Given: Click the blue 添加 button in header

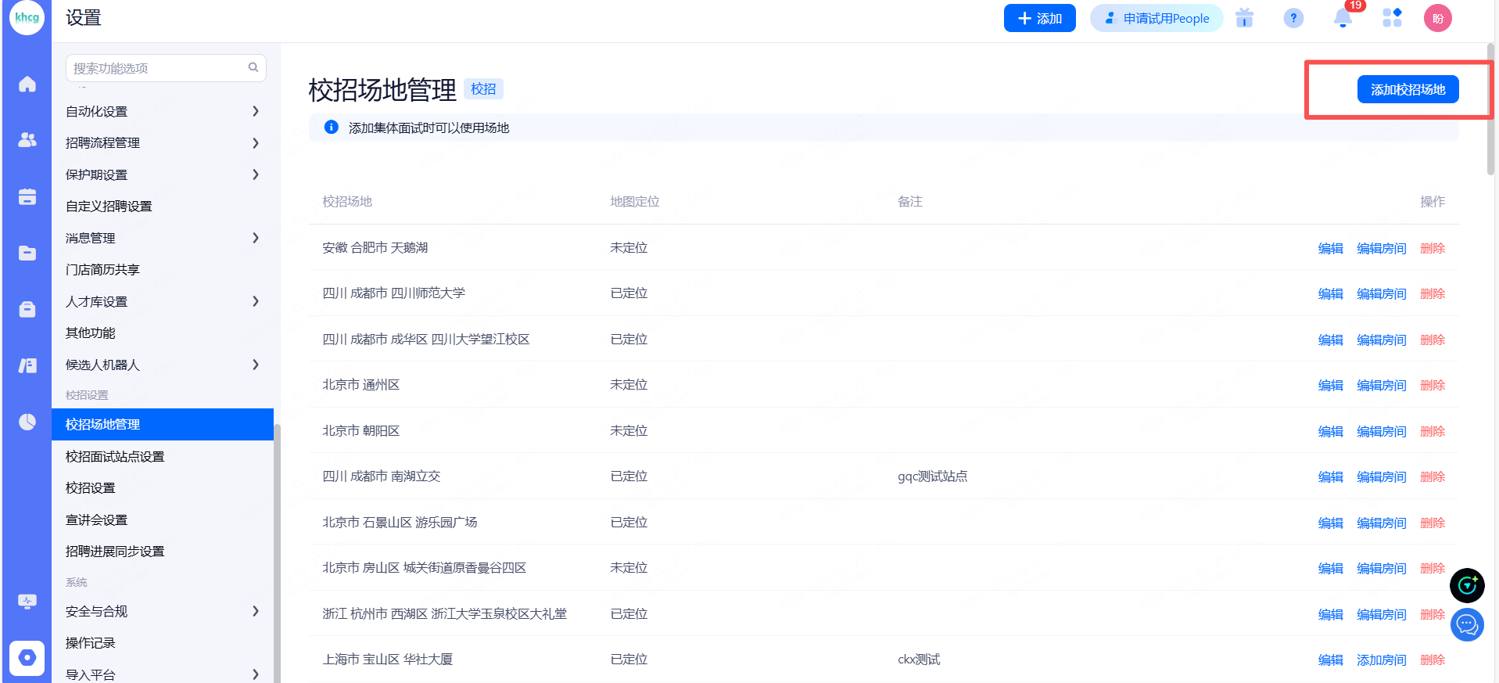Looking at the screenshot, I should pyautogui.click(x=1039, y=19).
